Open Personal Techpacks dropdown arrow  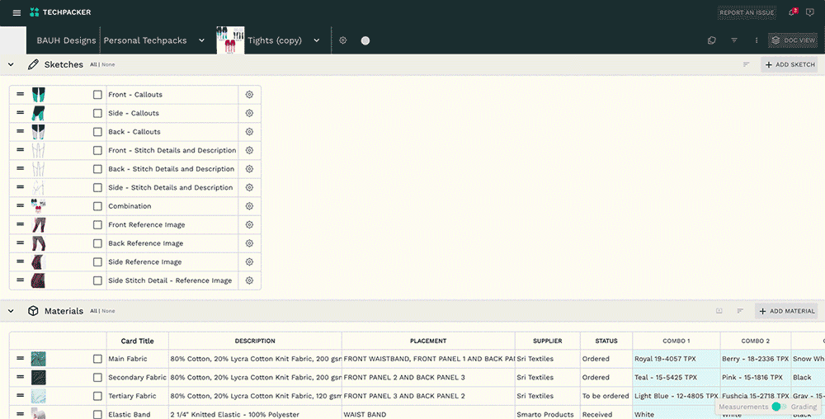(x=201, y=40)
